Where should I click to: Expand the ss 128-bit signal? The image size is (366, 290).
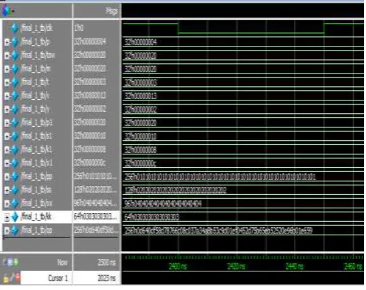pos(7,191)
